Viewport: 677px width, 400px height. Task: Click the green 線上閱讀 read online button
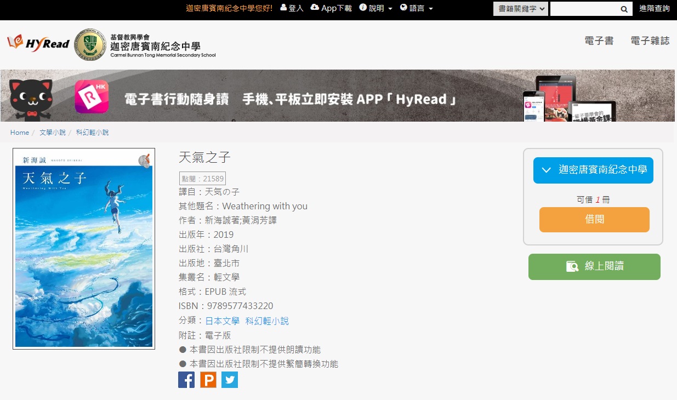click(x=594, y=267)
